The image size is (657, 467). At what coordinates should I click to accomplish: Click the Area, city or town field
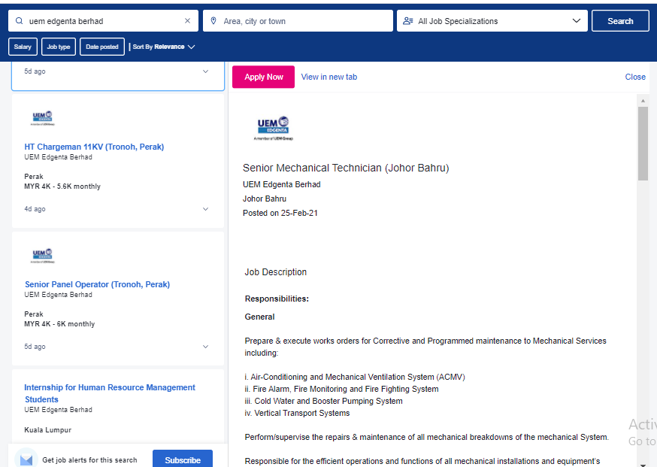point(298,21)
